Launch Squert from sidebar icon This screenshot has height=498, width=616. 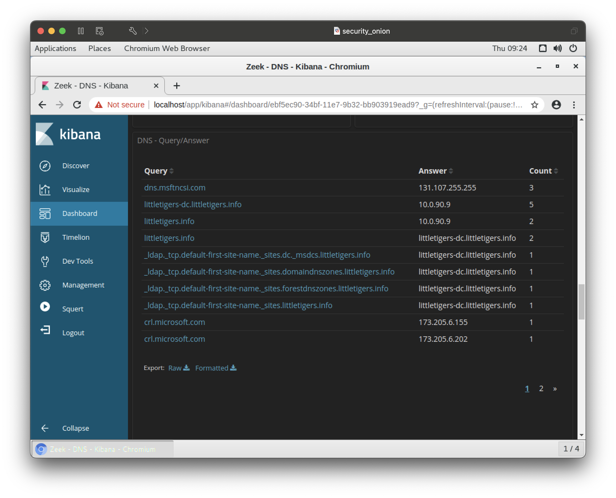(45, 307)
